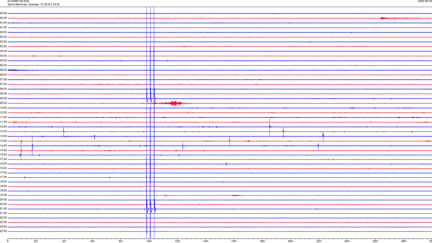Click the 02:00 row label
Image resolution: width=432 pixels, height=243 pixels.
4,32
